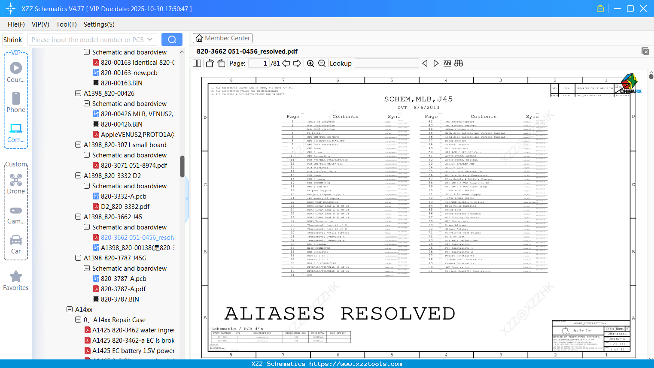Click the file tree scroll-up arrow
654x368 pixels.
pyautogui.click(x=182, y=52)
